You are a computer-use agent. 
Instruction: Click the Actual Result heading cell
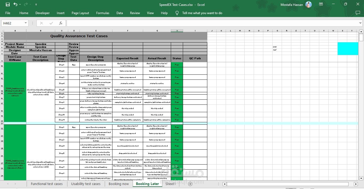[x=157, y=58]
